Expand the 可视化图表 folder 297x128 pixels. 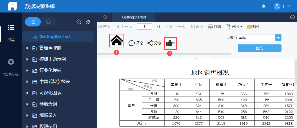pyautogui.click(x=27, y=93)
